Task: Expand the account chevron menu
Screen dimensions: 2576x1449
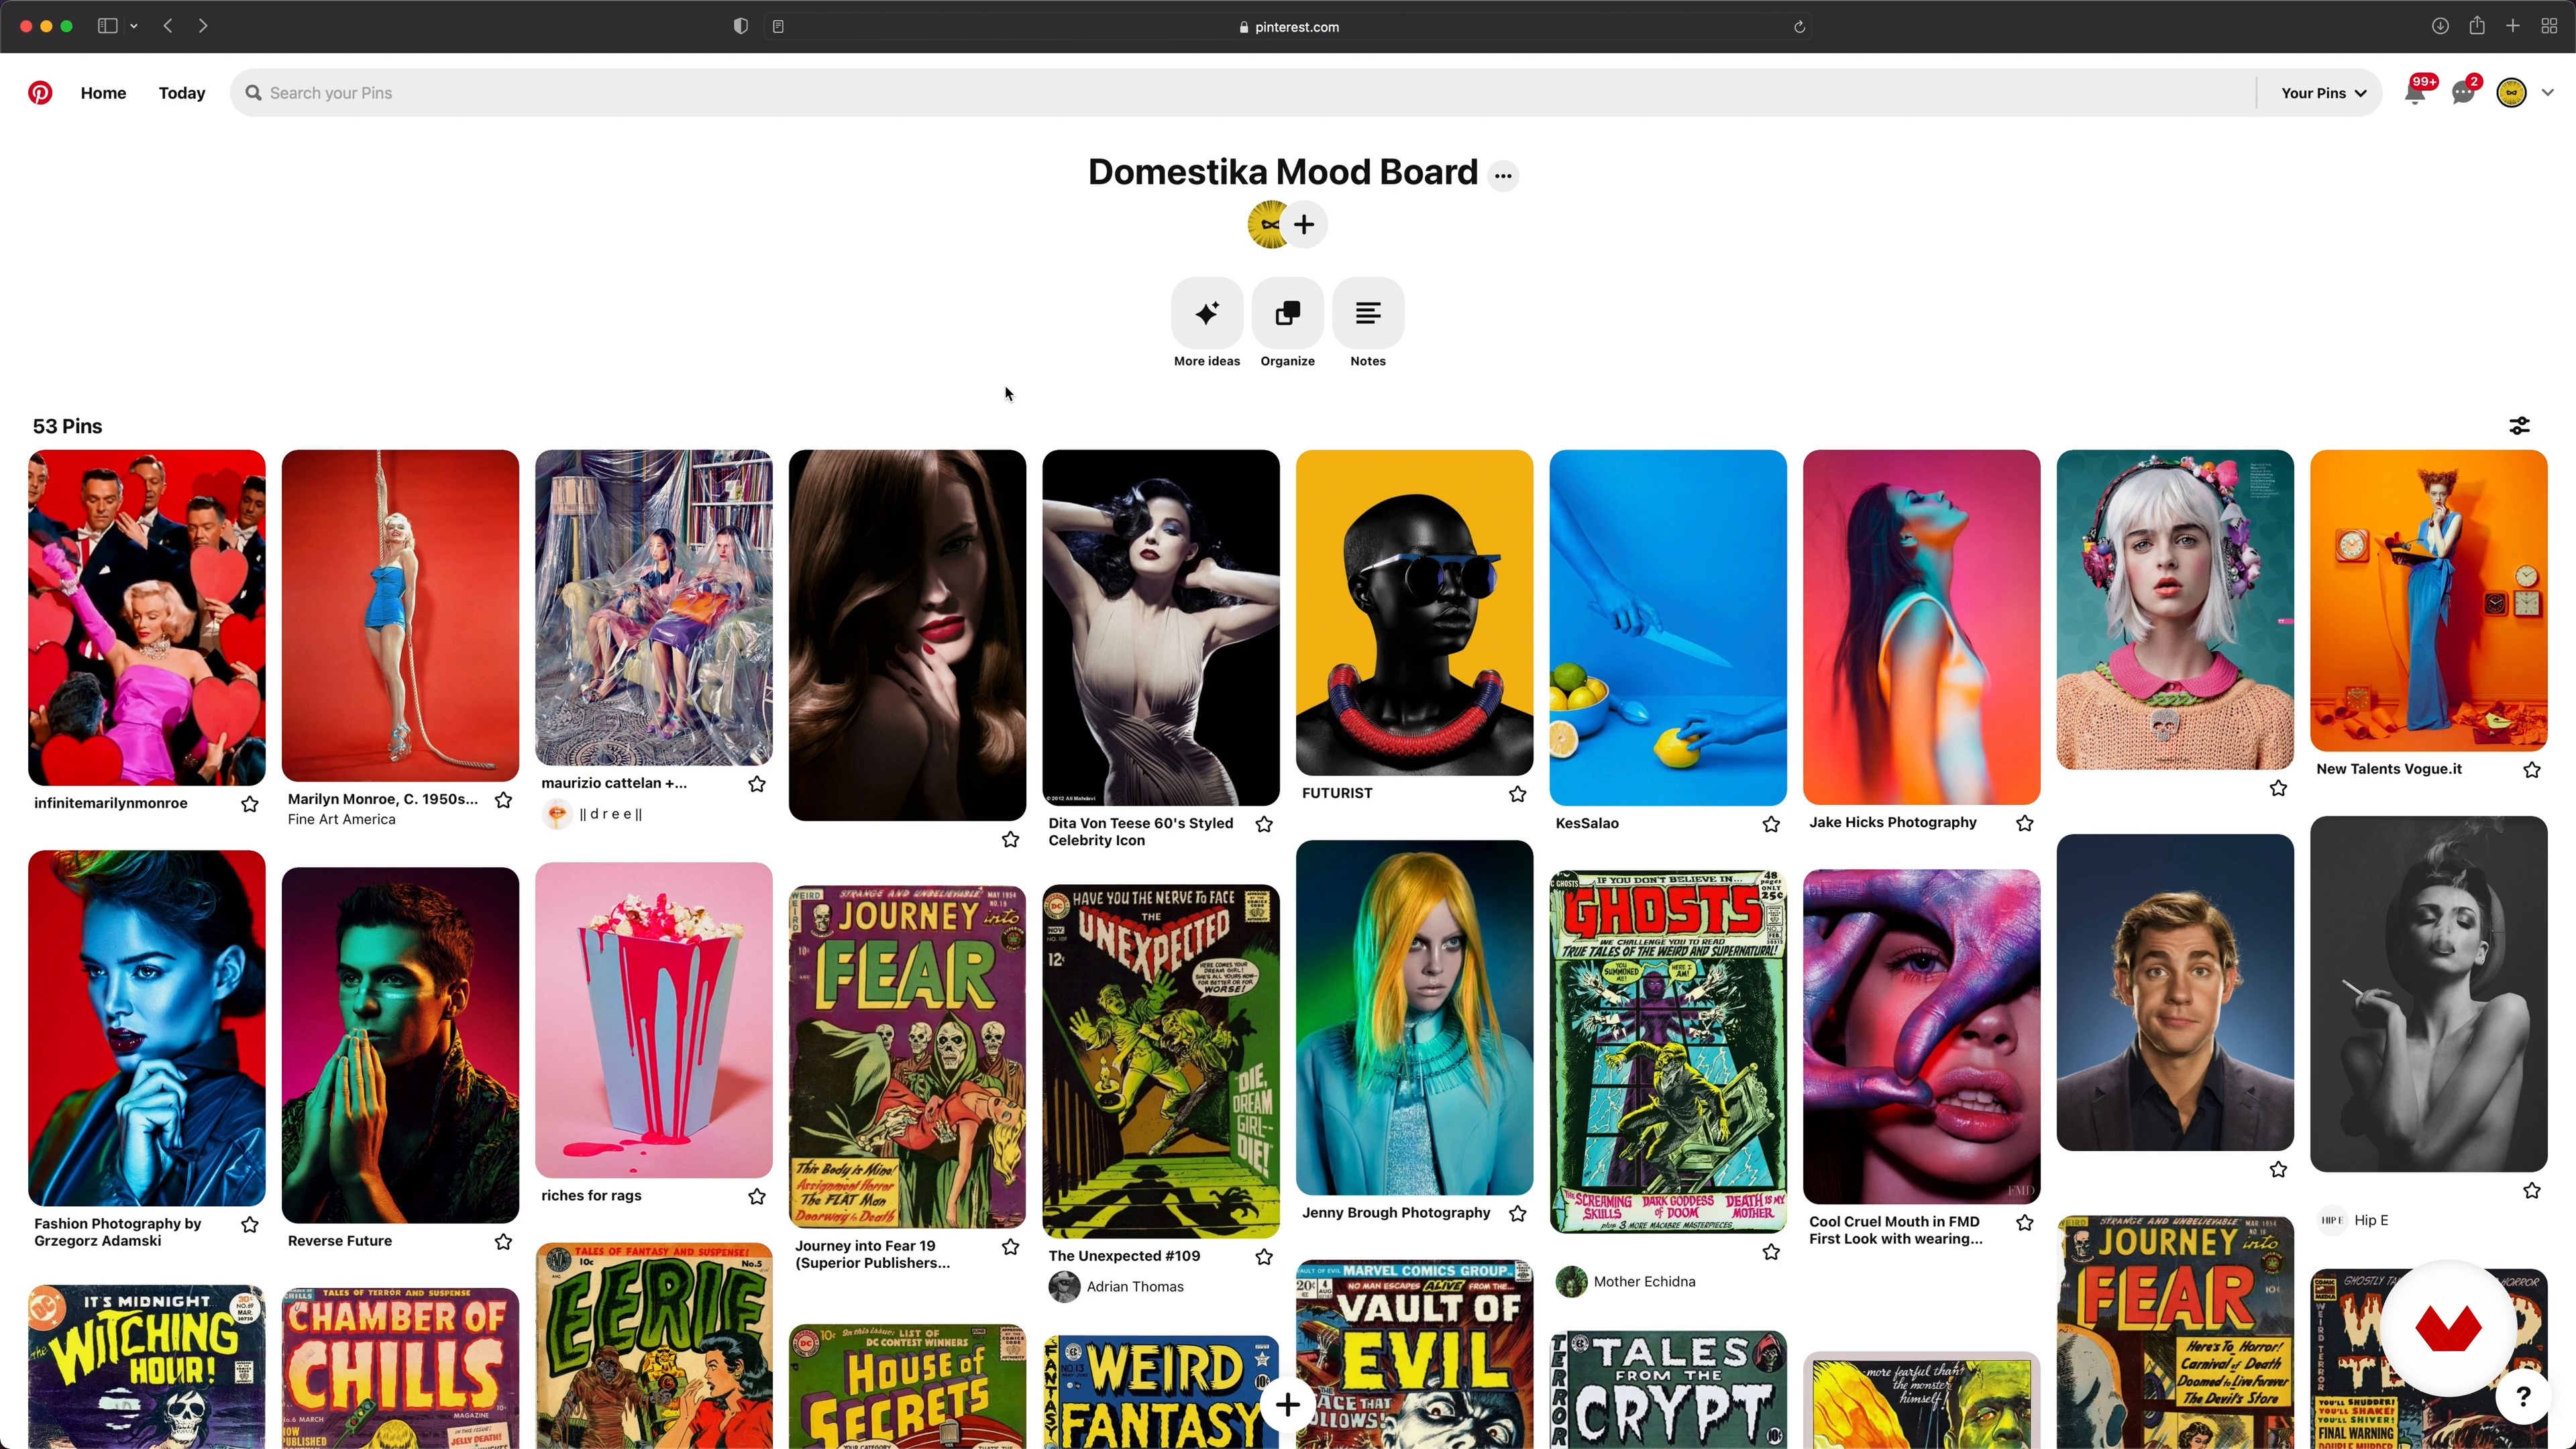Action: (x=2547, y=93)
